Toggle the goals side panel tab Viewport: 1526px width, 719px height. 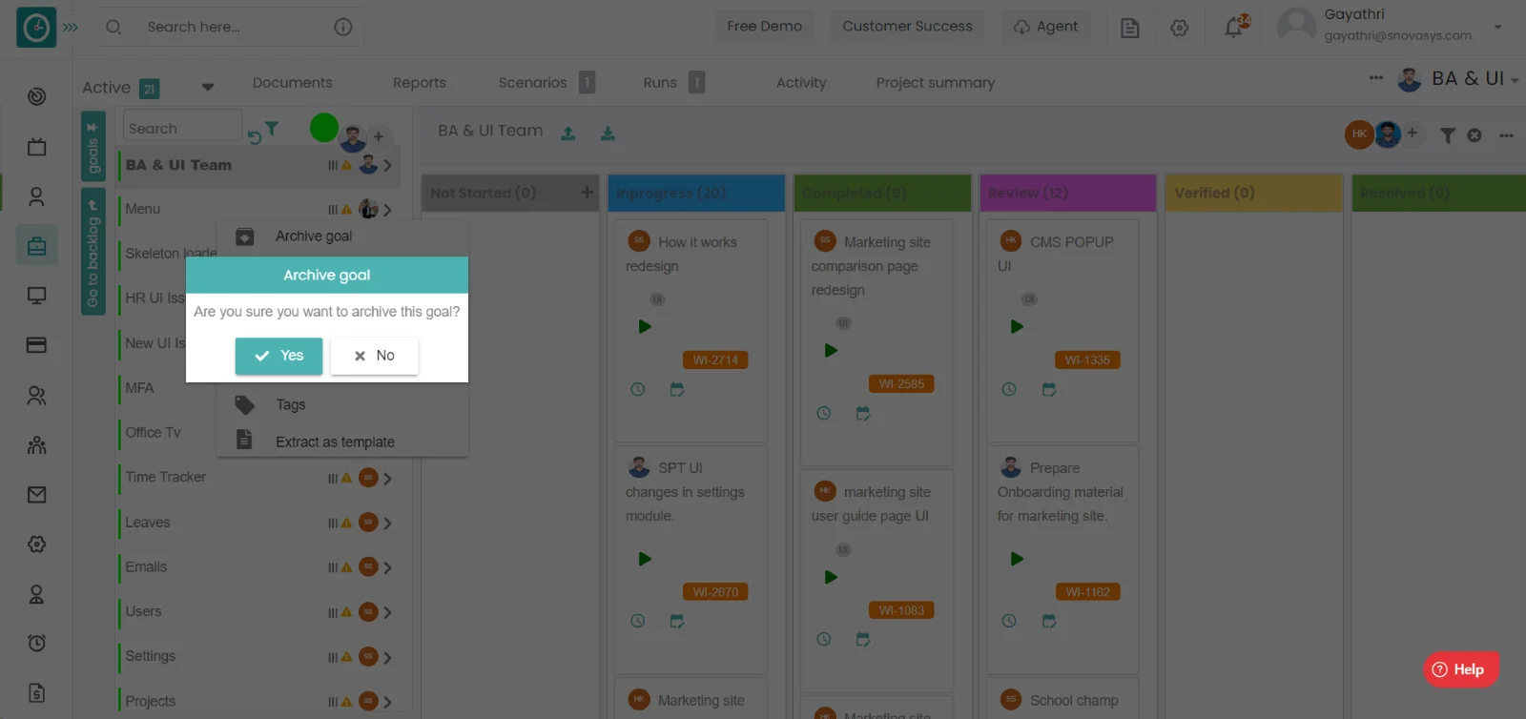click(93, 147)
